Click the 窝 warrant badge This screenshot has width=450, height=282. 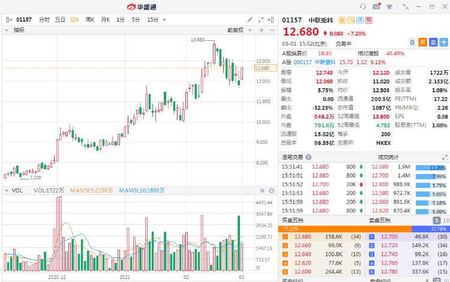point(369,20)
